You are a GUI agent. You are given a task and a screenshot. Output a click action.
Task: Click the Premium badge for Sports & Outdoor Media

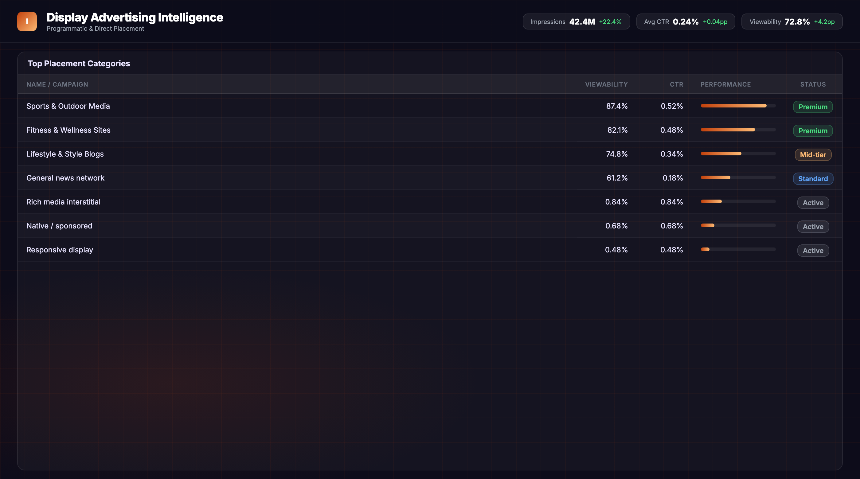[813, 107]
